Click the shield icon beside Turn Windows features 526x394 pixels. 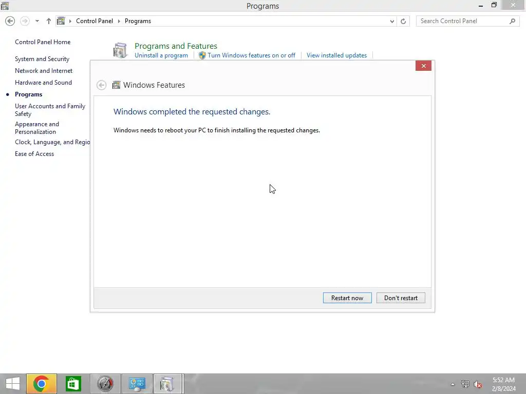click(x=202, y=55)
